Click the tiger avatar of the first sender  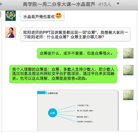tap(11, 16)
